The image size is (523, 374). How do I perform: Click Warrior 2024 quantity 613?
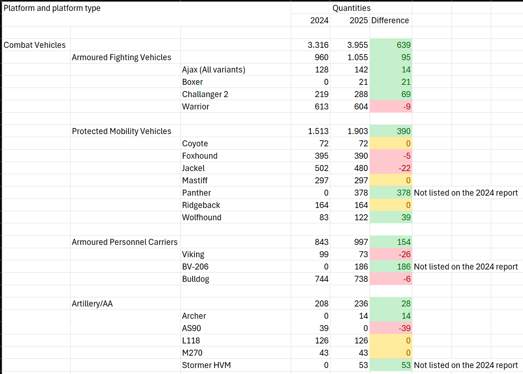310,106
